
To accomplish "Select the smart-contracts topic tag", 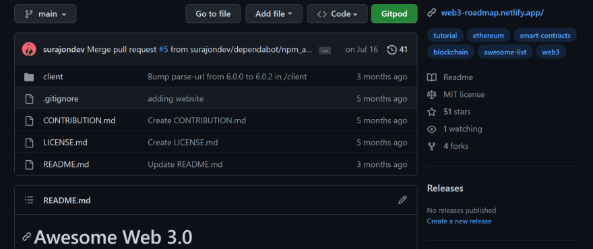I will (x=545, y=36).
